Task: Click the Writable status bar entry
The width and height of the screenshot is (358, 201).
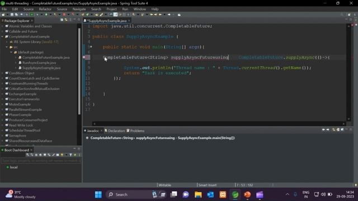Action: pos(164,185)
